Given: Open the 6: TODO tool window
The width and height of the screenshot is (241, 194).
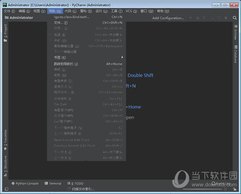Looking at the screenshot, I should [75, 183].
